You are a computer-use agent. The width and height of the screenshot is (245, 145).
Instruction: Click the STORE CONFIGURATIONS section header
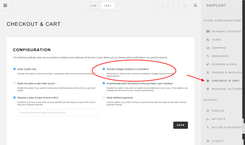[222, 21]
